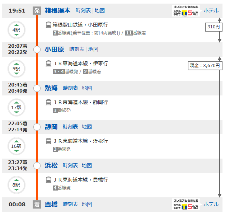Image resolution: width=225 pixels, height=216 pixels.
Task: Click the train icon for the 伊東行 line
Action: tap(48, 64)
